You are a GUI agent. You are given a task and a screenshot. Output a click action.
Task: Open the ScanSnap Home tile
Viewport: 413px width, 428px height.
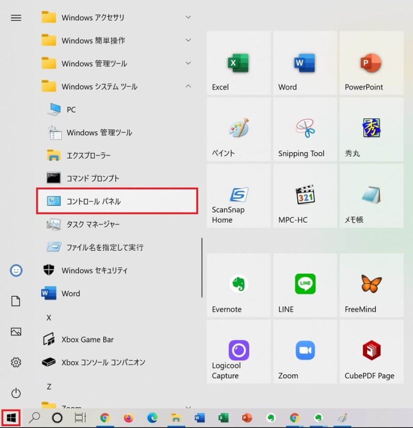239,196
